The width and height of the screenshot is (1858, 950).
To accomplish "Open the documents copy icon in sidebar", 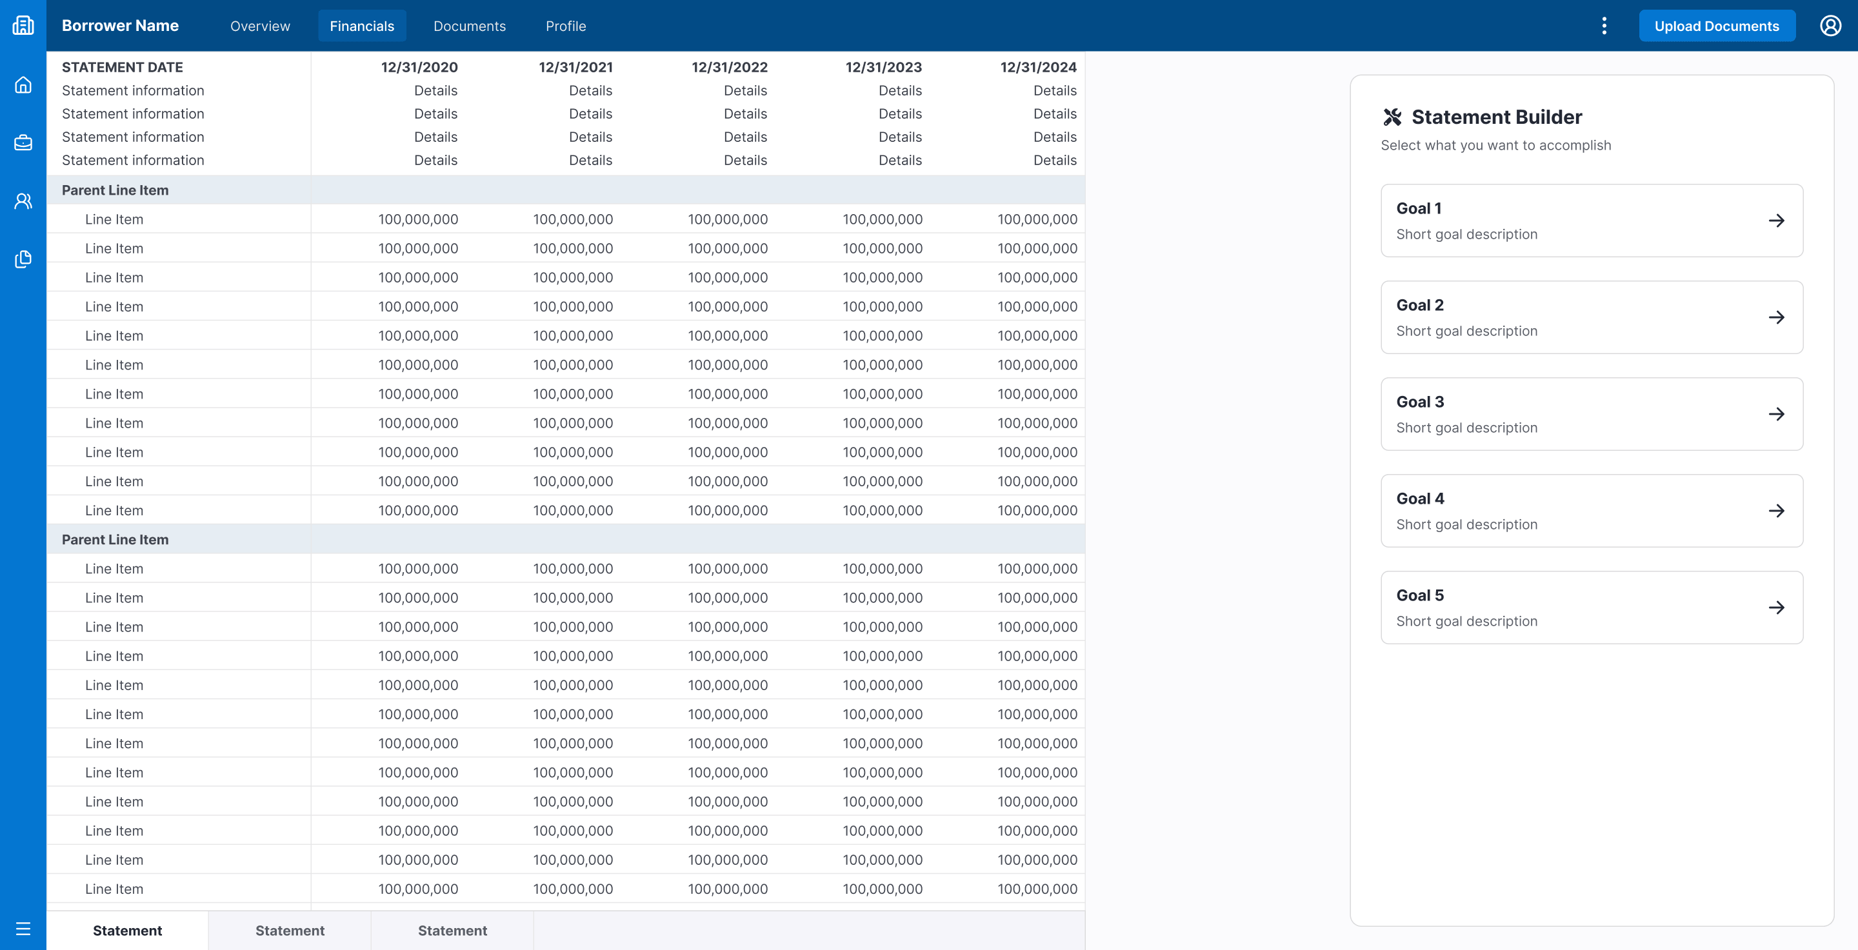I will tap(23, 259).
